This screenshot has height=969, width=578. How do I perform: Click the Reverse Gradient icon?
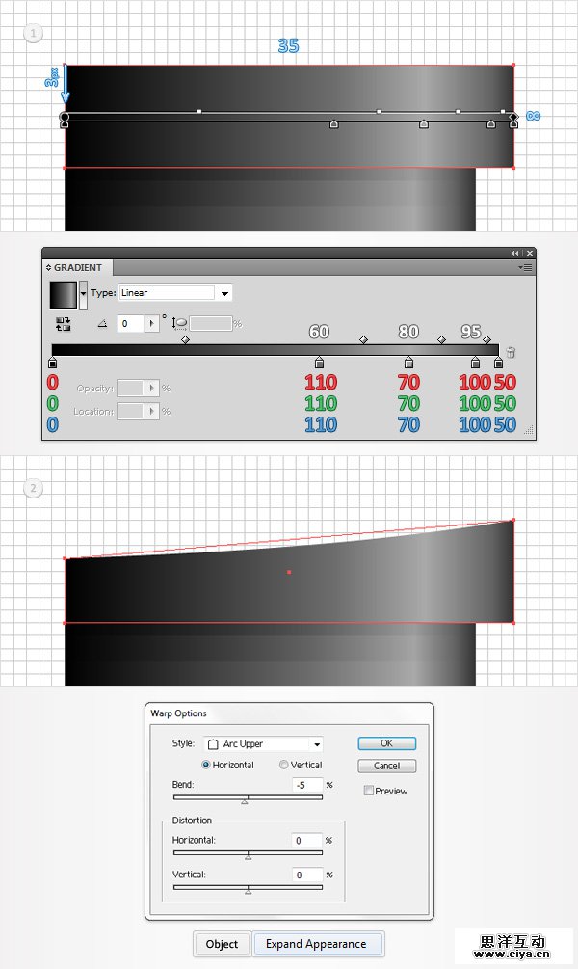65,324
